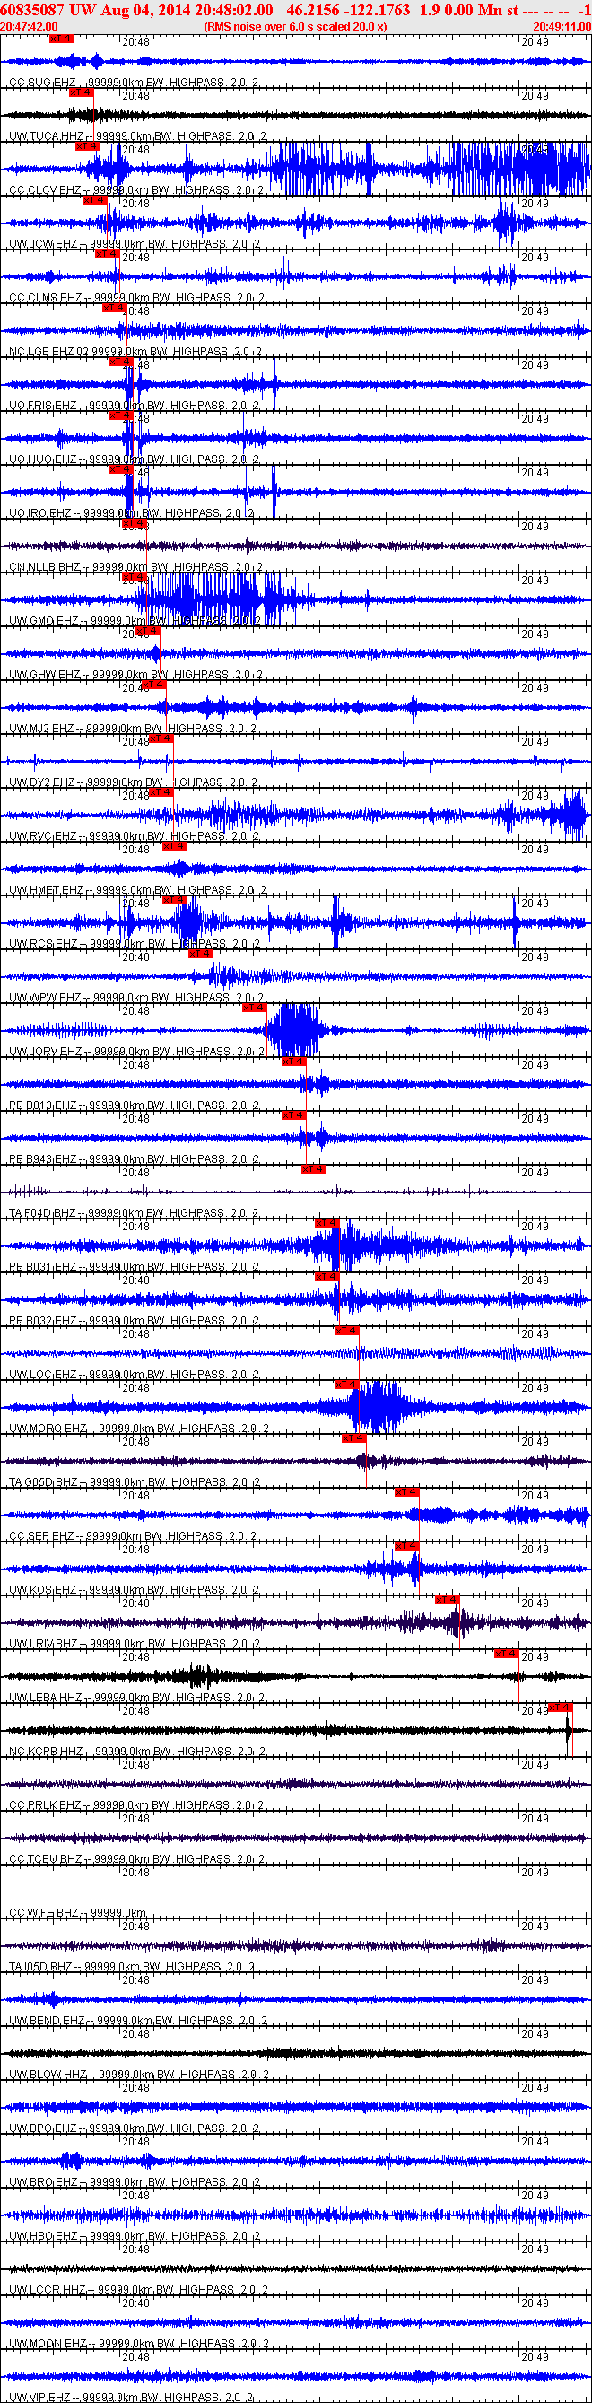Click the pick marker on UW.WPW trace
Viewport: 592px width, 2403px height.
coord(199,955)
